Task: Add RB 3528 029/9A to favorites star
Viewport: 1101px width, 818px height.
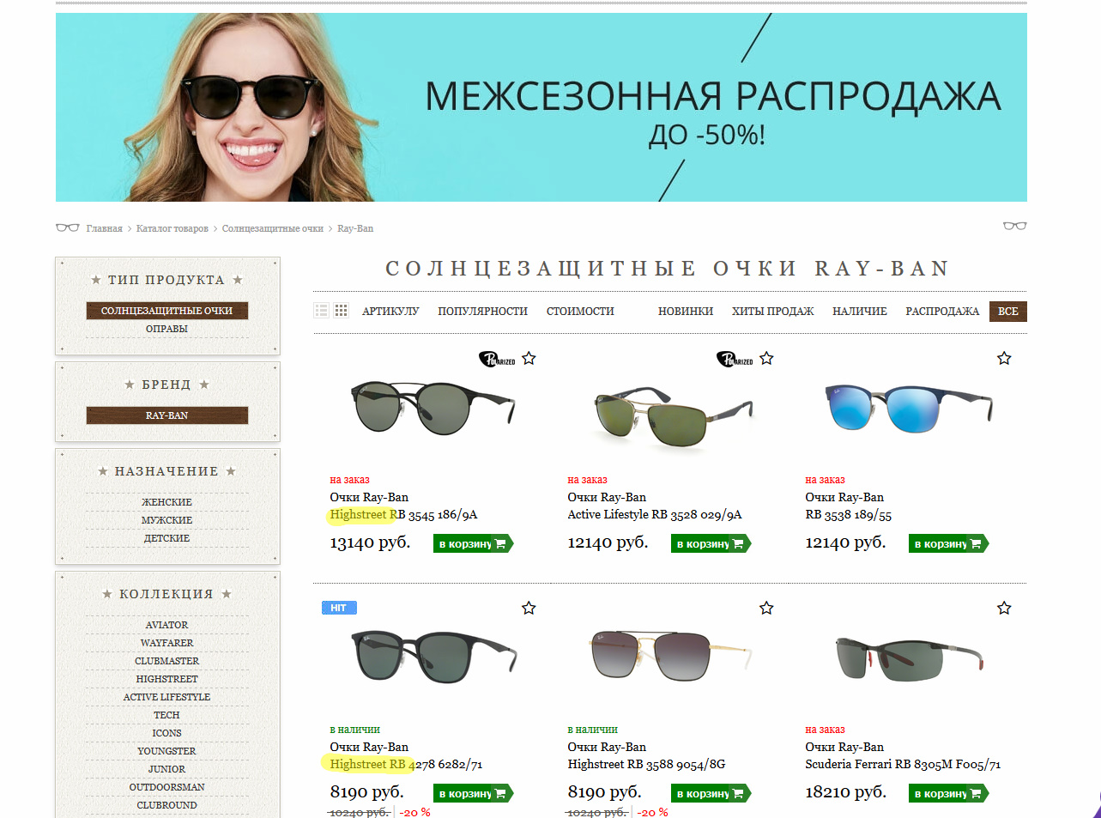Action: pyautogui.click(x=766, y=358)
